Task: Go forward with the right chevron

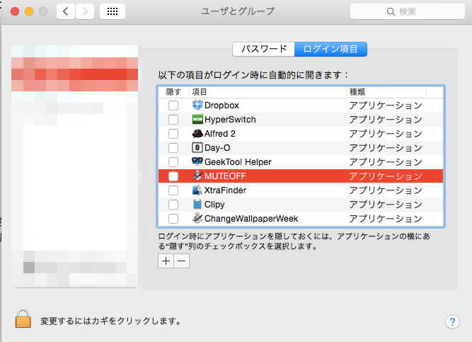Action: 85,11
